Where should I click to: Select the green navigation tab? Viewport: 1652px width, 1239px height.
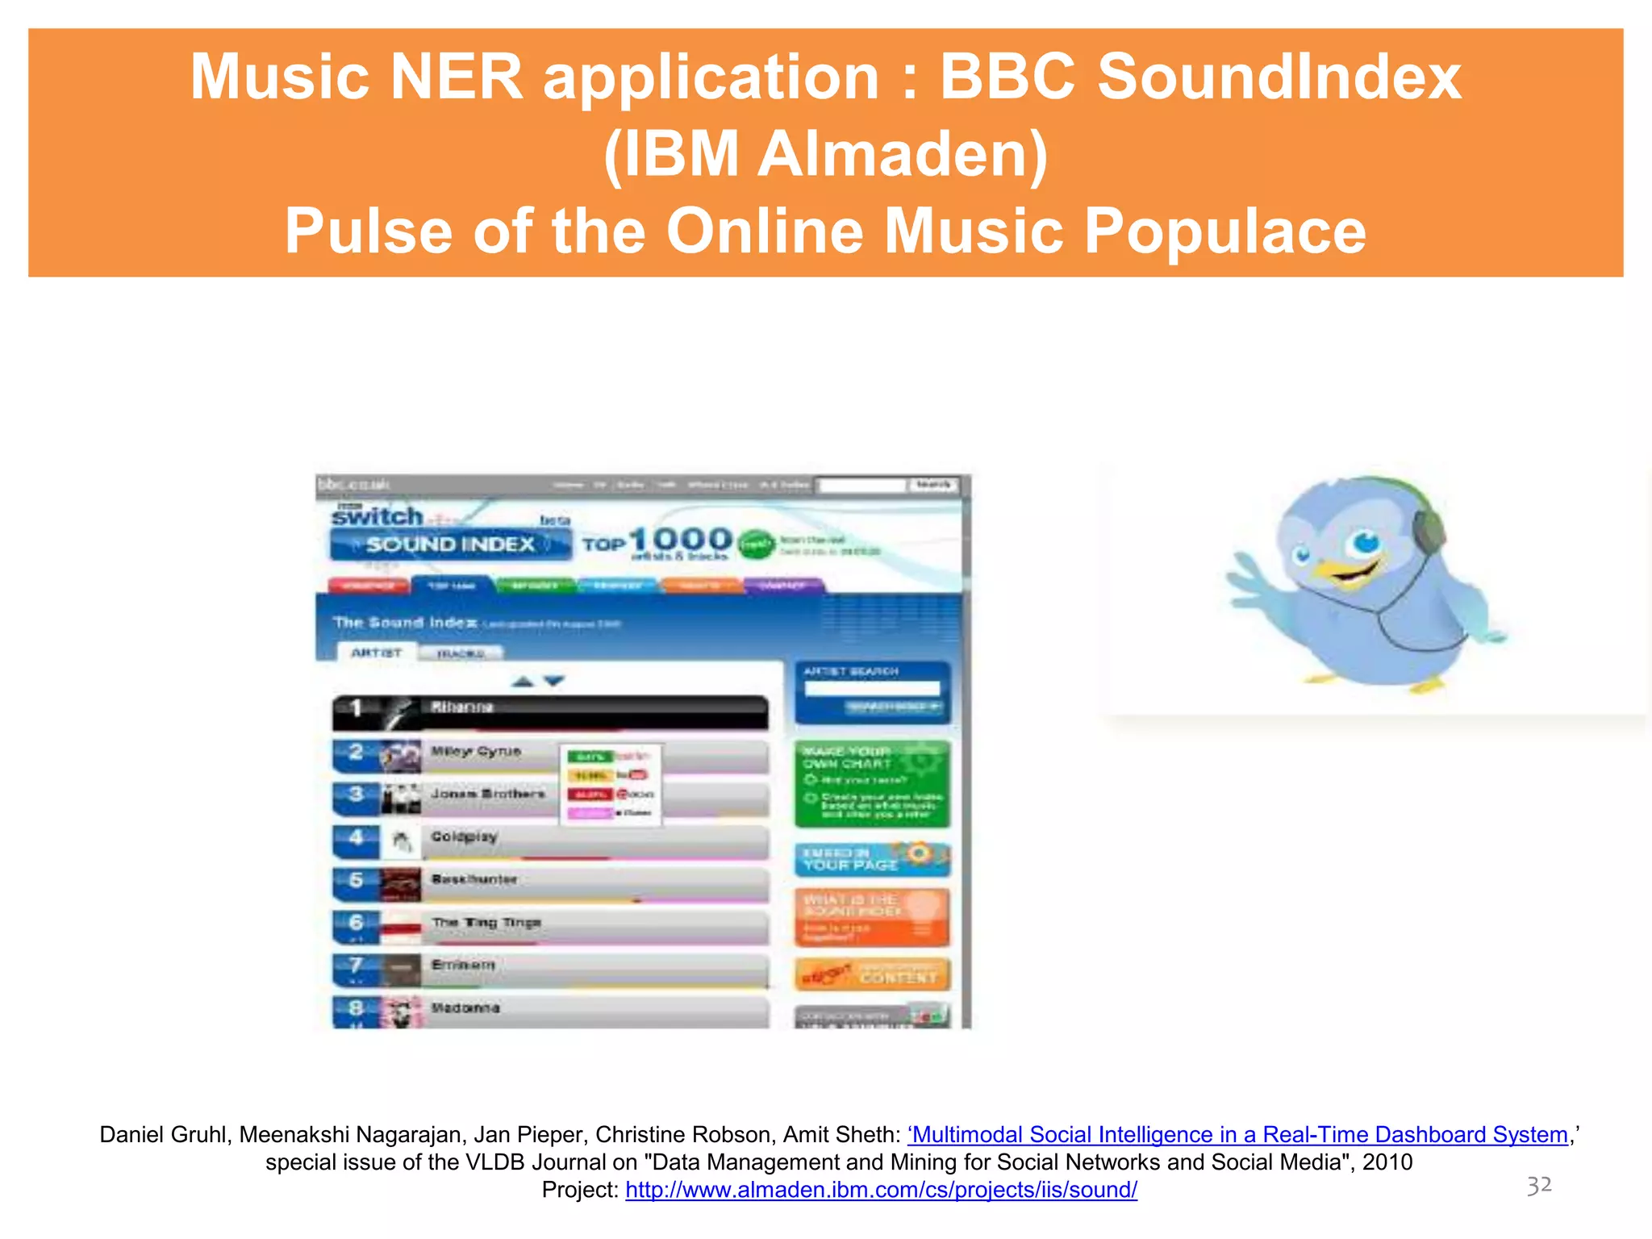click(535, 586)
